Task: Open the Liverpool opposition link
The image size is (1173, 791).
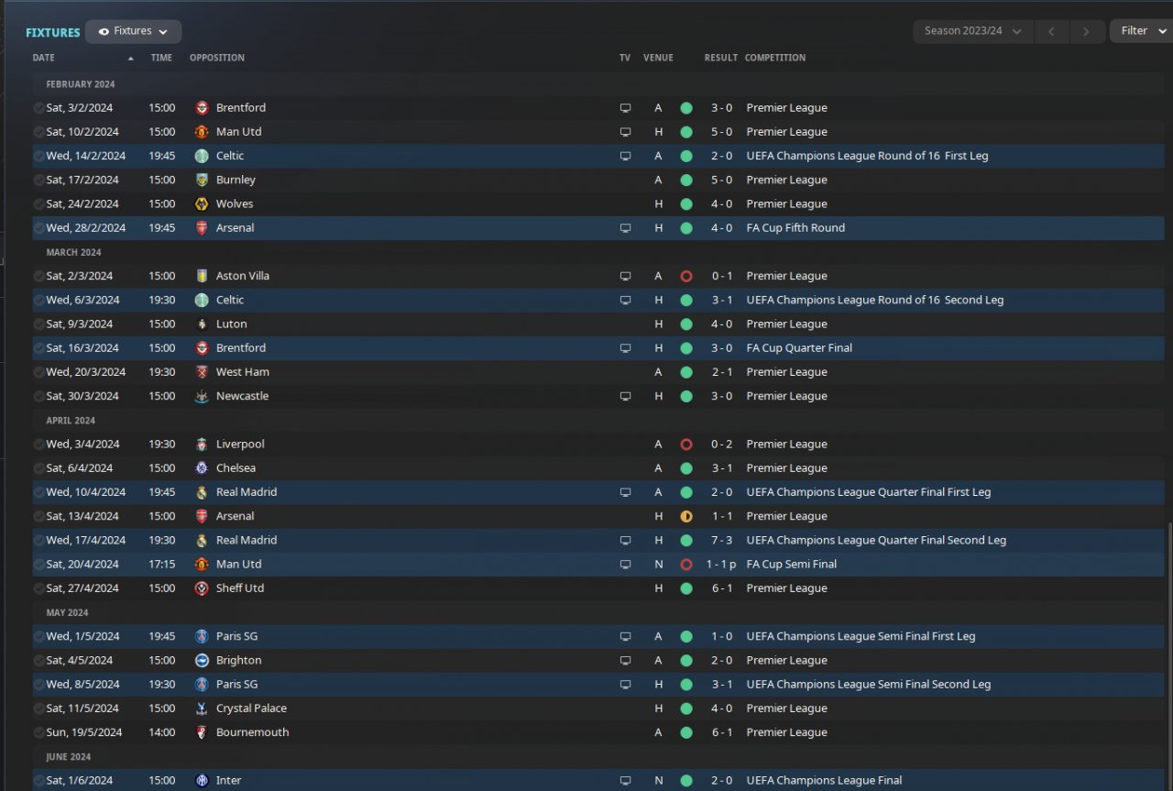Action: coord(240,445)
